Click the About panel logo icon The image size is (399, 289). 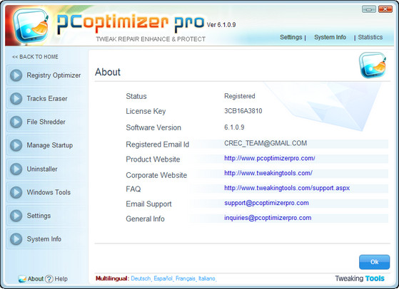pyautogui.click(x=373, y=65)
